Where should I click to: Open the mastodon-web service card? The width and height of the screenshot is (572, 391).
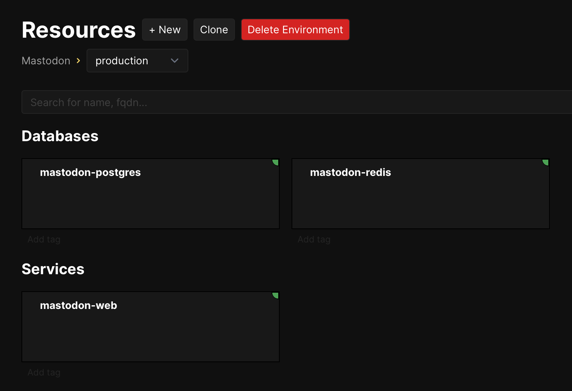[x=150, y=326]
